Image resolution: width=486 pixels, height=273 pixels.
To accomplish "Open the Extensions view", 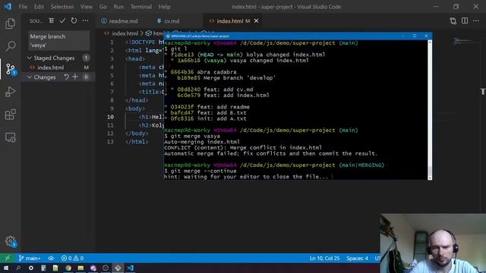I will (10, 115).
